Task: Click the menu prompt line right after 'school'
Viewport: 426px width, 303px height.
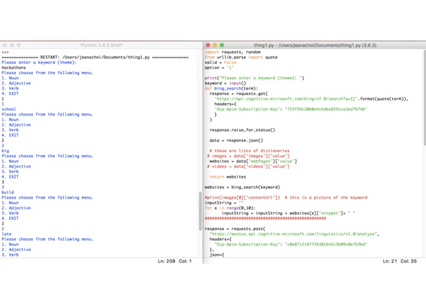Action: 48,115
